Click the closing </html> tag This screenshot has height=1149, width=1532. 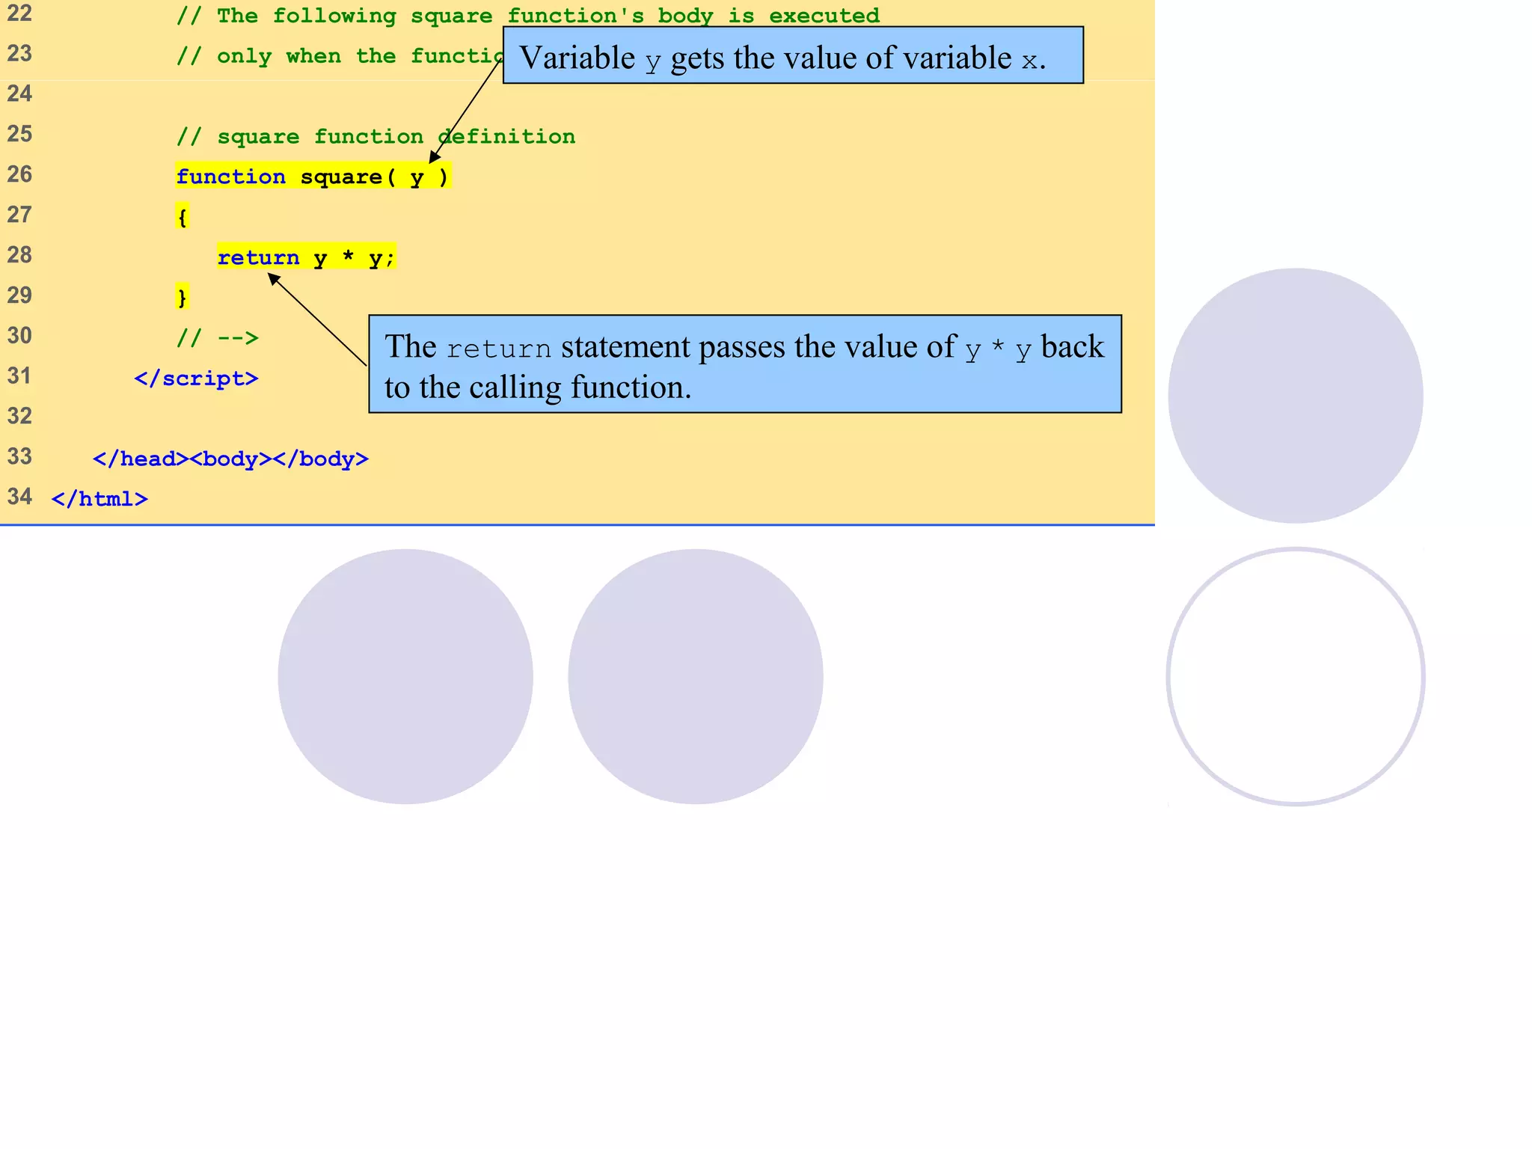[x=99, y=499]
